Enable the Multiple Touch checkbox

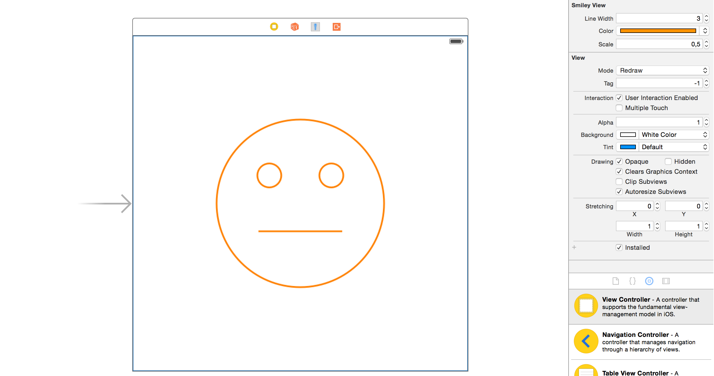[619, 108]
